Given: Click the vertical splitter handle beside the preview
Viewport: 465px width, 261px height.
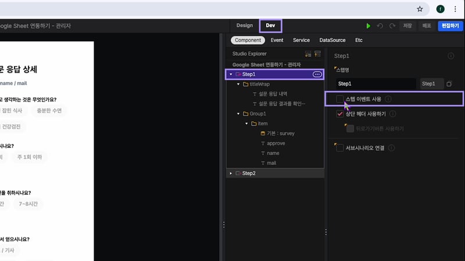Looking at the screenshot, I should click(224, 225).
